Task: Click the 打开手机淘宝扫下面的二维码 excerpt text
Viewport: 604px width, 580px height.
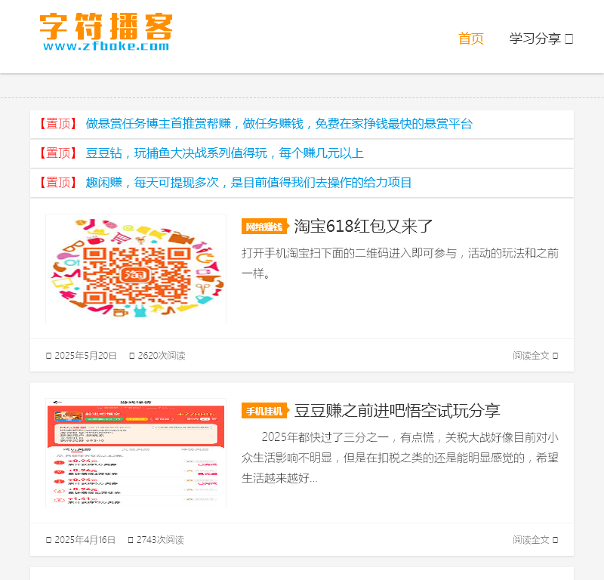Action: click(x=399, y=262)
